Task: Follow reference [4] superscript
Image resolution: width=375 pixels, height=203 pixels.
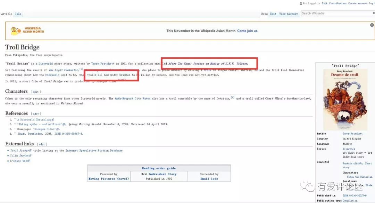Action: pos(232,98)
